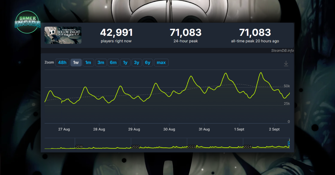Click the 2018 marker in navigator timeline
Viewport: 335px width, 175px height.
pyautogui.click(x=79, y=146)
